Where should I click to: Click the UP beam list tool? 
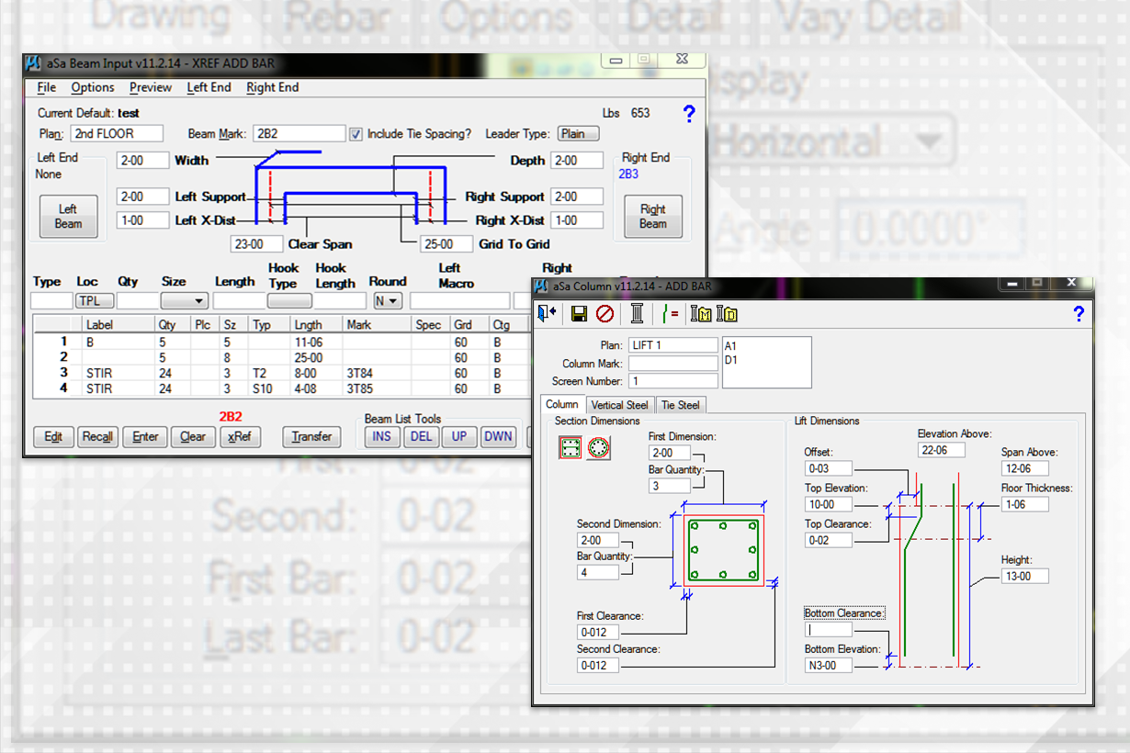[459, 437]
